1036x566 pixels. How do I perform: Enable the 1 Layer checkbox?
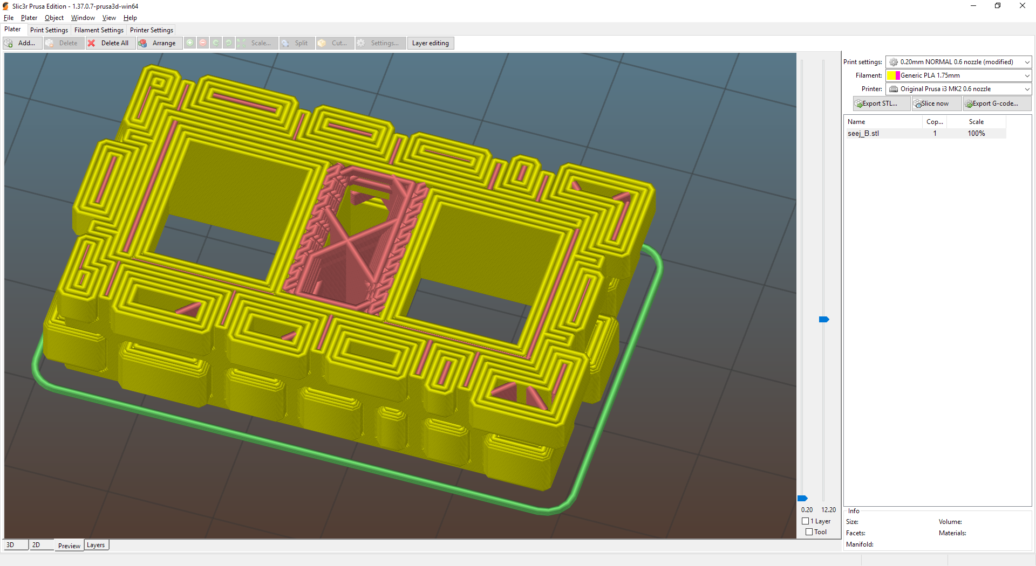806,521
